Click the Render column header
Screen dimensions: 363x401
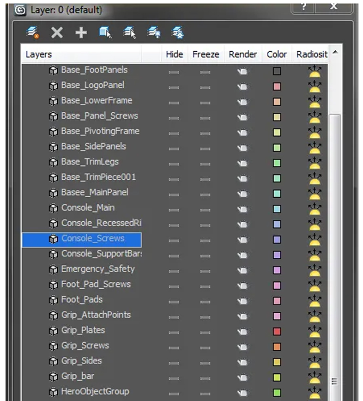[x=242, y=55]
